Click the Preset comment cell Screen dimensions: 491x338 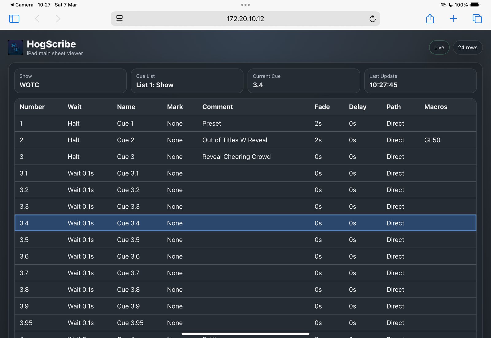pyautogui.click(x=212, y=123)
